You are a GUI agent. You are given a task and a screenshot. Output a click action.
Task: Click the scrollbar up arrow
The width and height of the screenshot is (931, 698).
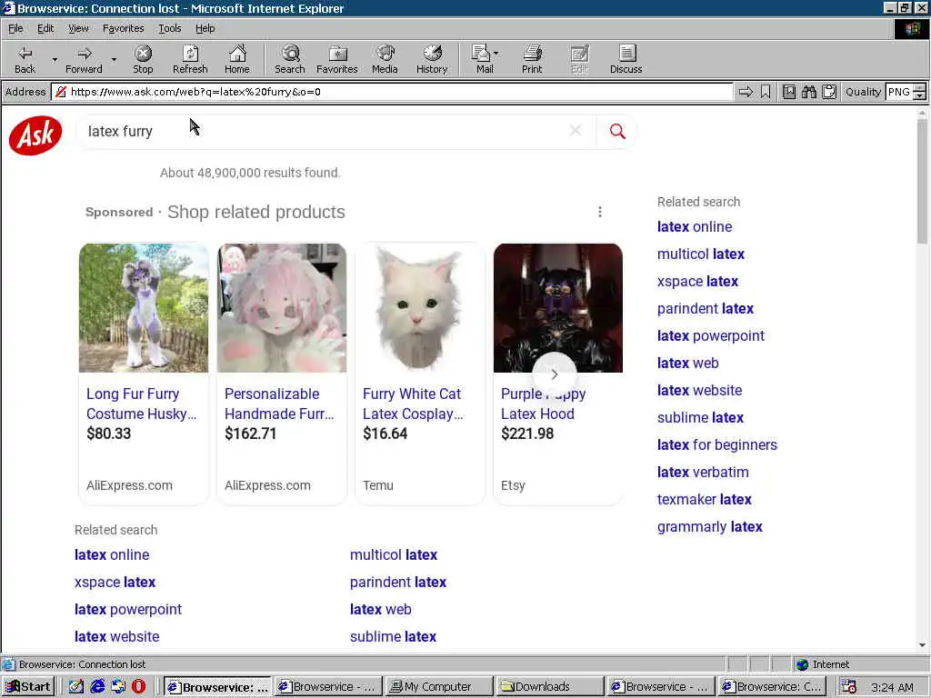point(922,113)
